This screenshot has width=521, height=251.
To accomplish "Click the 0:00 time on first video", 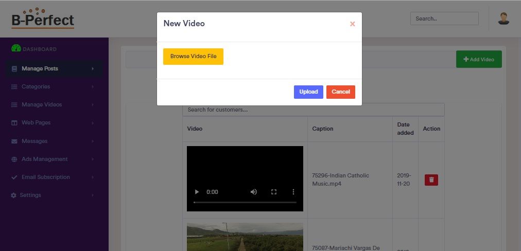I will tap(212, 192).
